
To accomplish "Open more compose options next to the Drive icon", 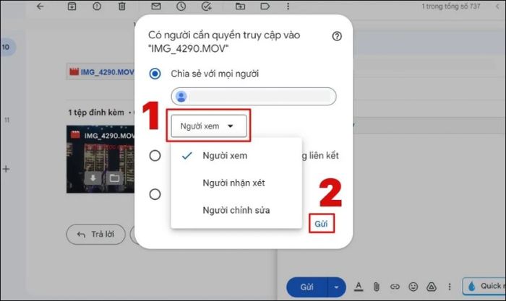I will pyautogui.click(x=450, y=287).
